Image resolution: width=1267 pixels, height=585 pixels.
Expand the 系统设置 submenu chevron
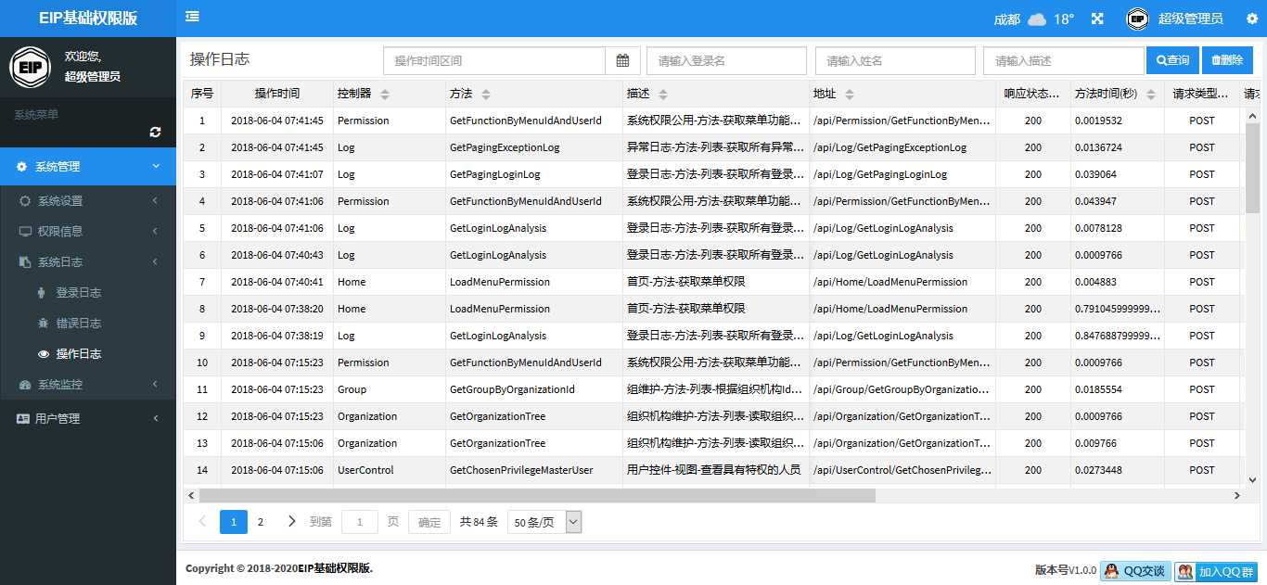pos(156,201)
